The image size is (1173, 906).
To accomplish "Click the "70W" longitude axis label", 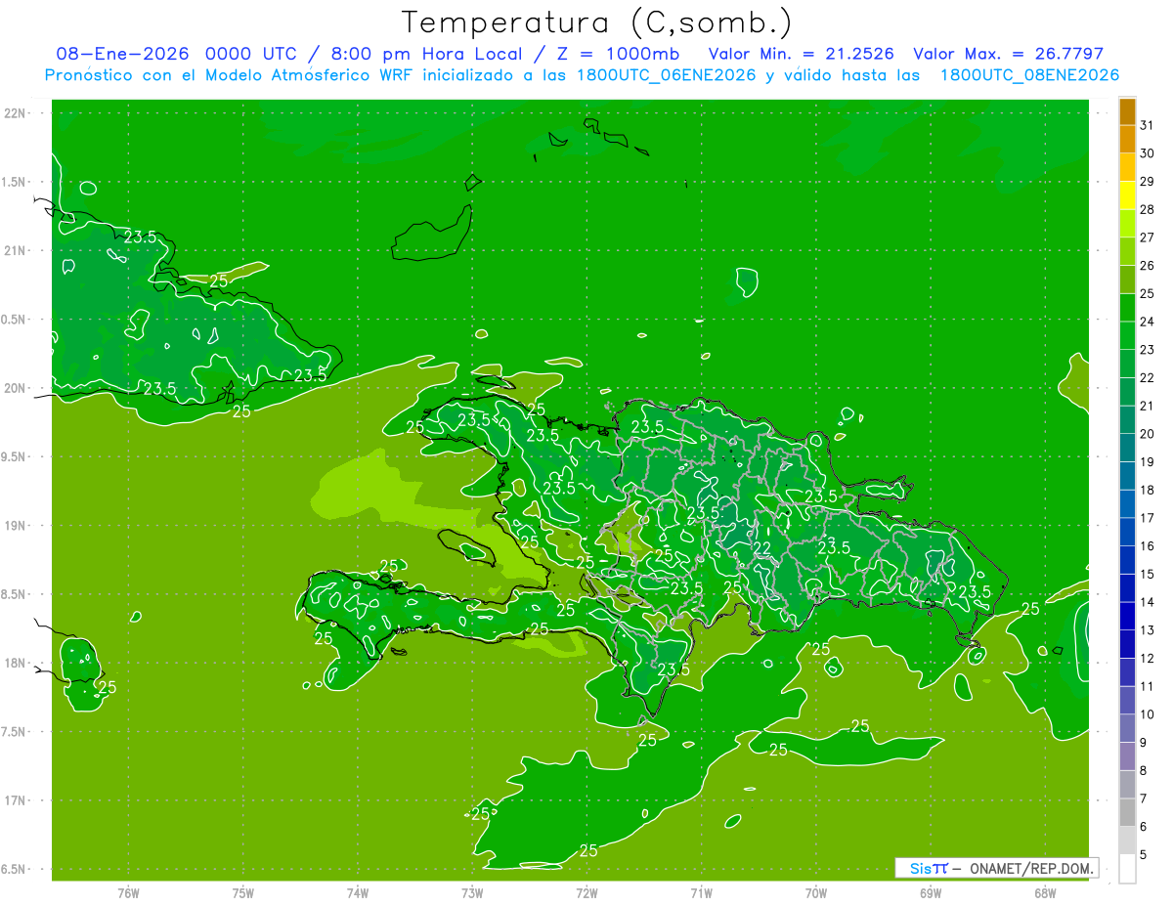I will (816, 894).
